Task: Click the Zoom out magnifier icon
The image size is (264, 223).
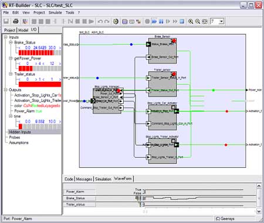Action: click(x=198, y=21)
